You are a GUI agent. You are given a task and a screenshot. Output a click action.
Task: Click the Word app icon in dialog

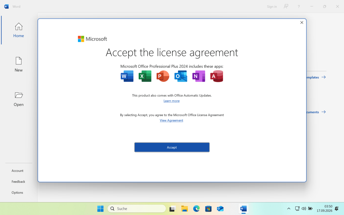click(127, 76)
